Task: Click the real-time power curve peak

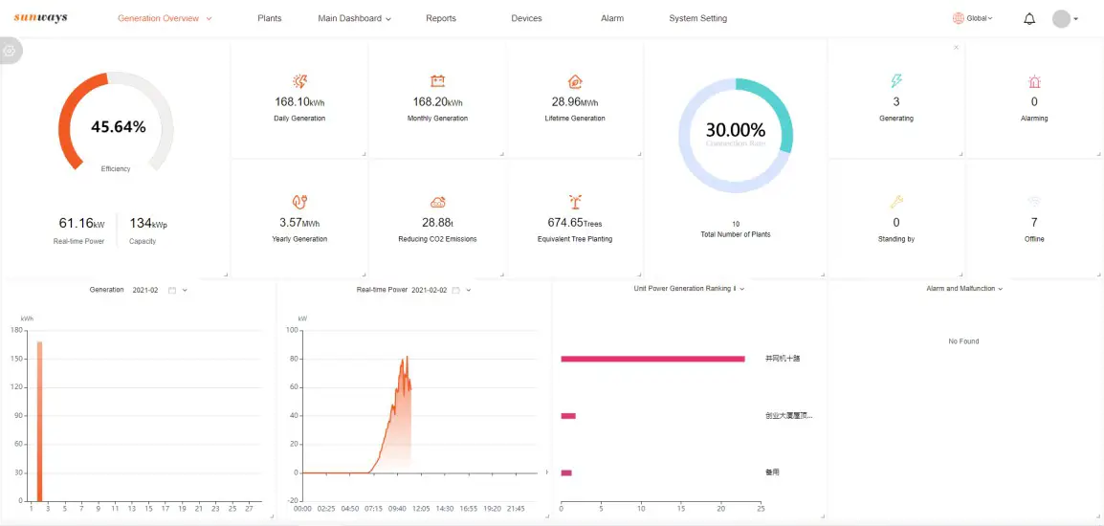Action: point(407,357)
